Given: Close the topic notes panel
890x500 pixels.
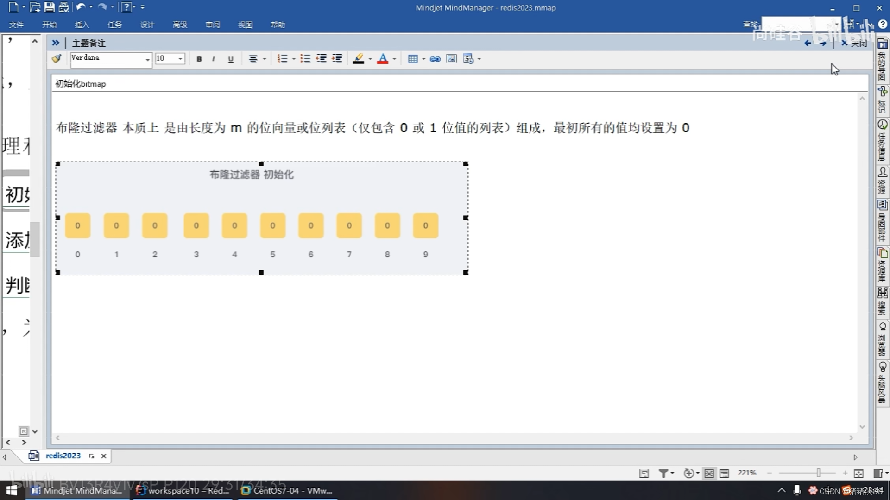Looking at the screenshot, I should (854, 44).
